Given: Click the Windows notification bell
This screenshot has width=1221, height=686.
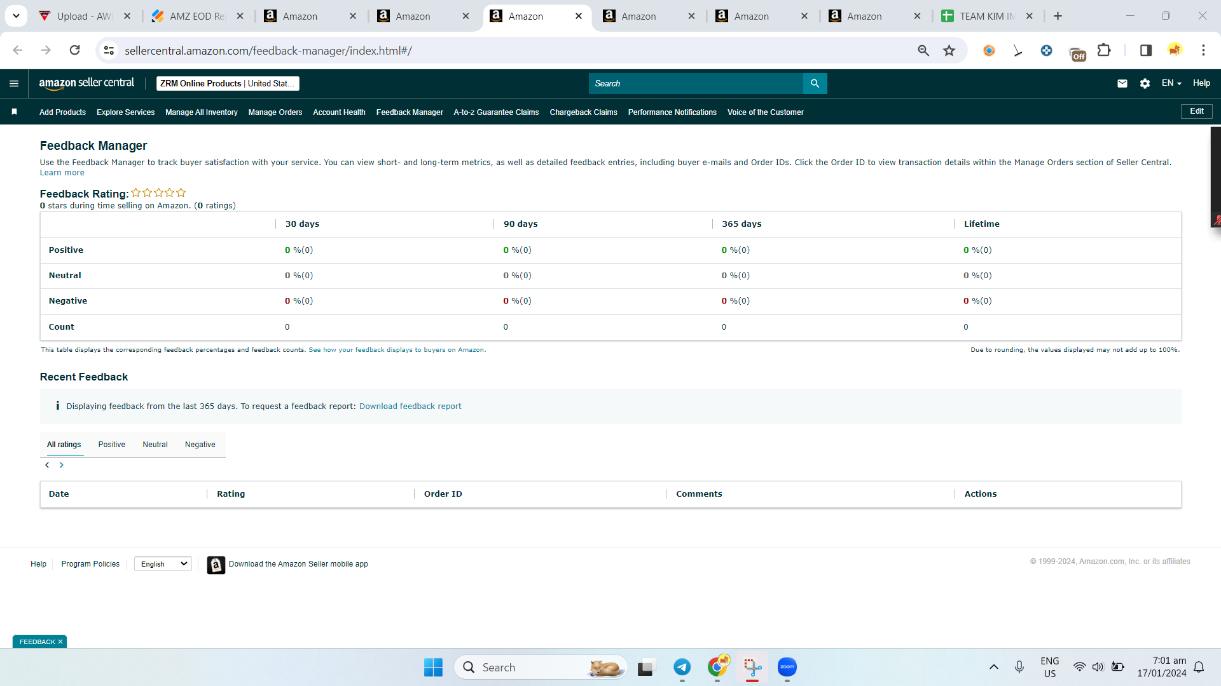Looking at the screenshot, I should point(1199,667).
